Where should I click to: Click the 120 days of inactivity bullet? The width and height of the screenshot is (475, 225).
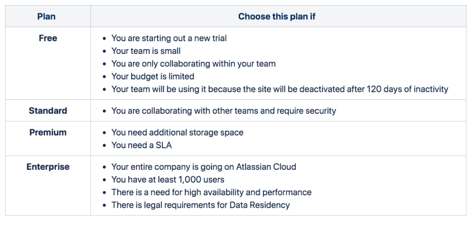pyautogui.click(x=279, y=89)
